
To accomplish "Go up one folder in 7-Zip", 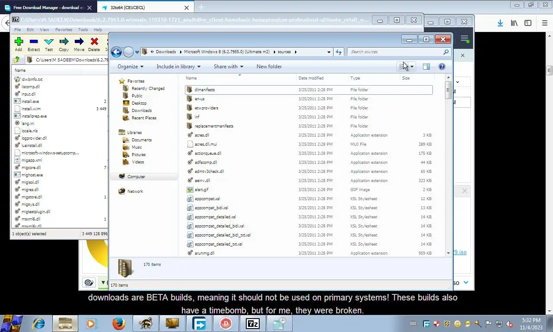I will [17, 60].
